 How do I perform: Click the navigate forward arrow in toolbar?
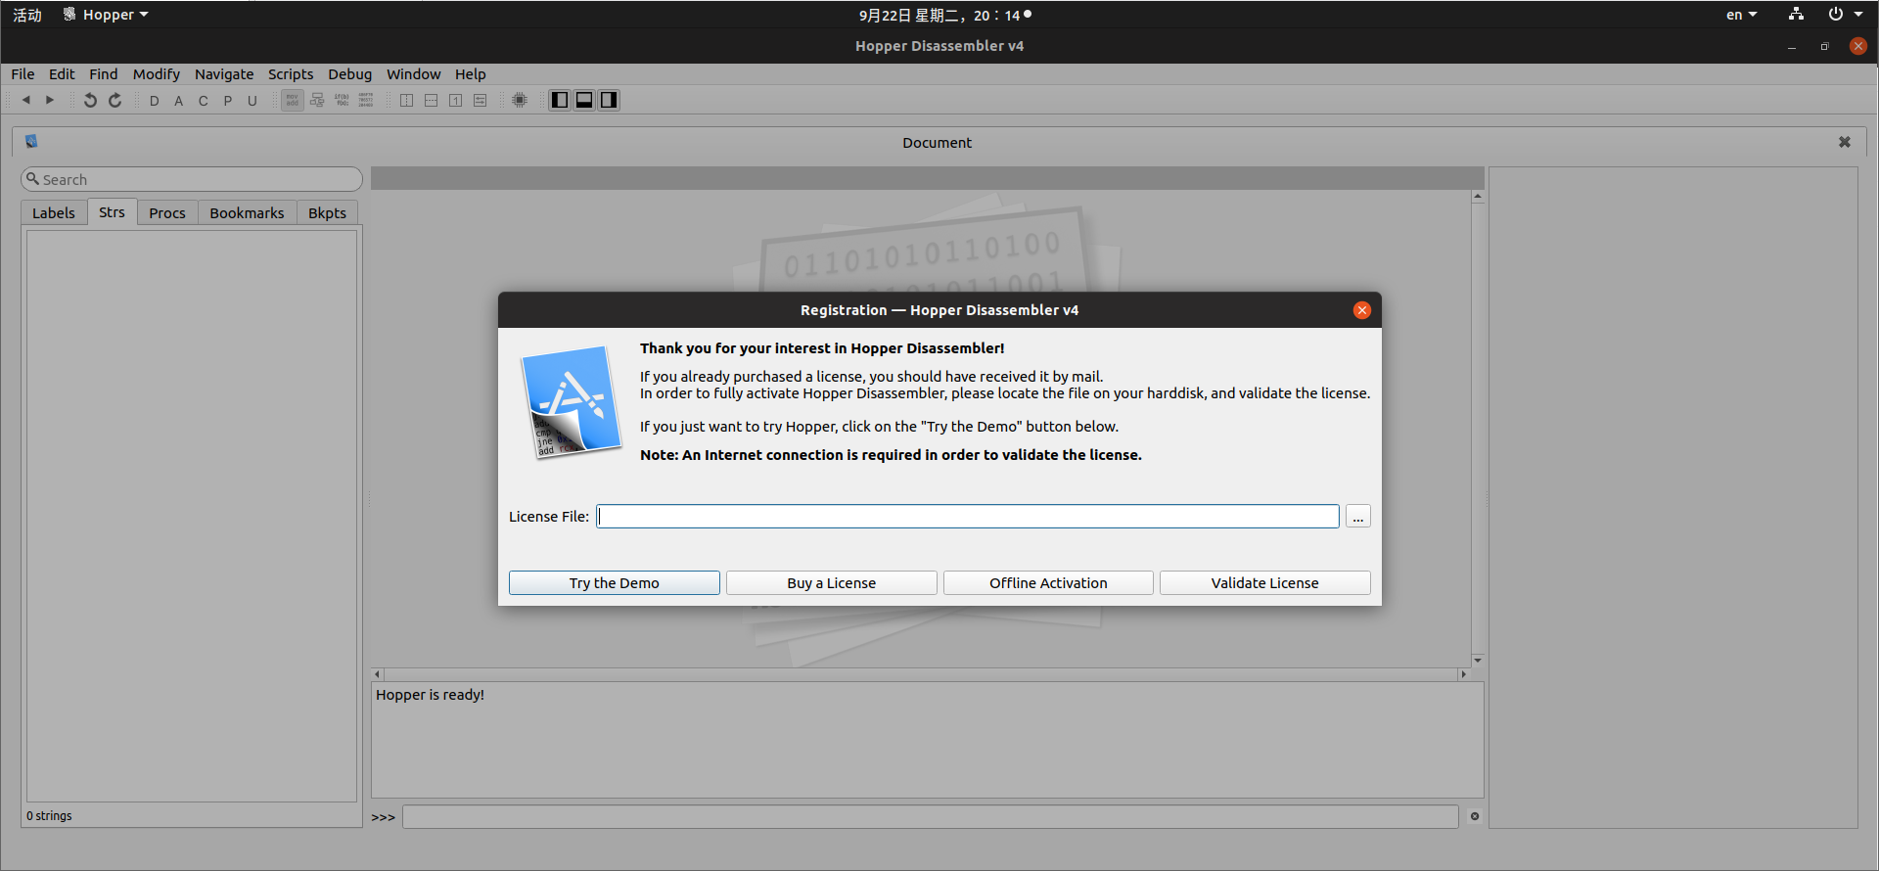pos(50,100)
